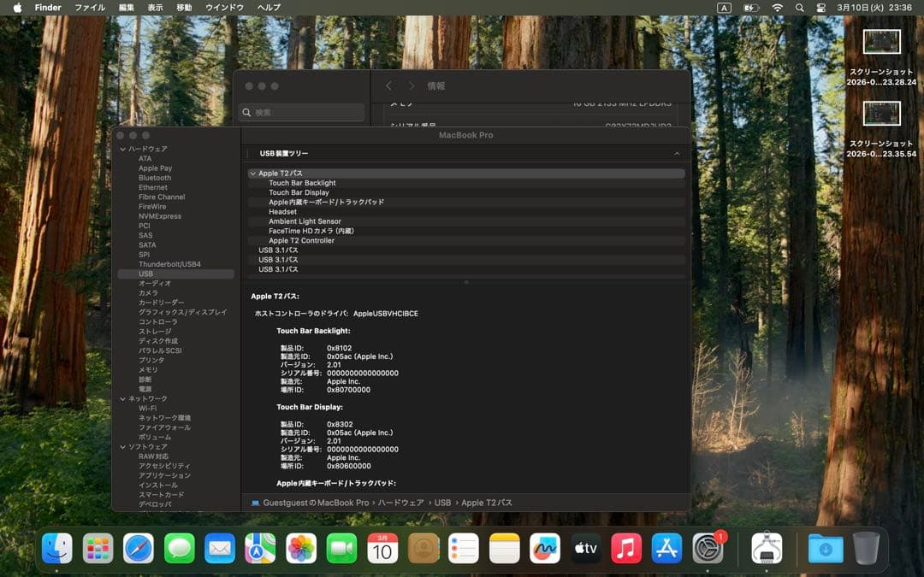Open the ヘルプ menu
Image resolution: width=924 pixels, height=577 pixels.
click(269, 8)
